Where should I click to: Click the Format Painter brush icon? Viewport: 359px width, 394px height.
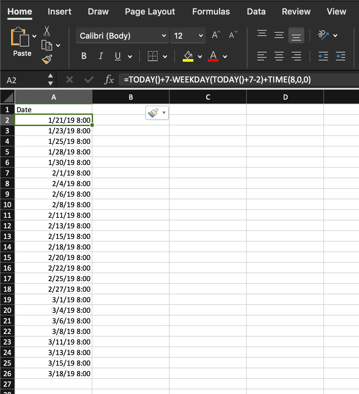tap(47, 59)
